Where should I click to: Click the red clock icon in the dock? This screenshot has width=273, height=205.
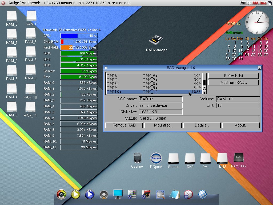pos(188,194)
